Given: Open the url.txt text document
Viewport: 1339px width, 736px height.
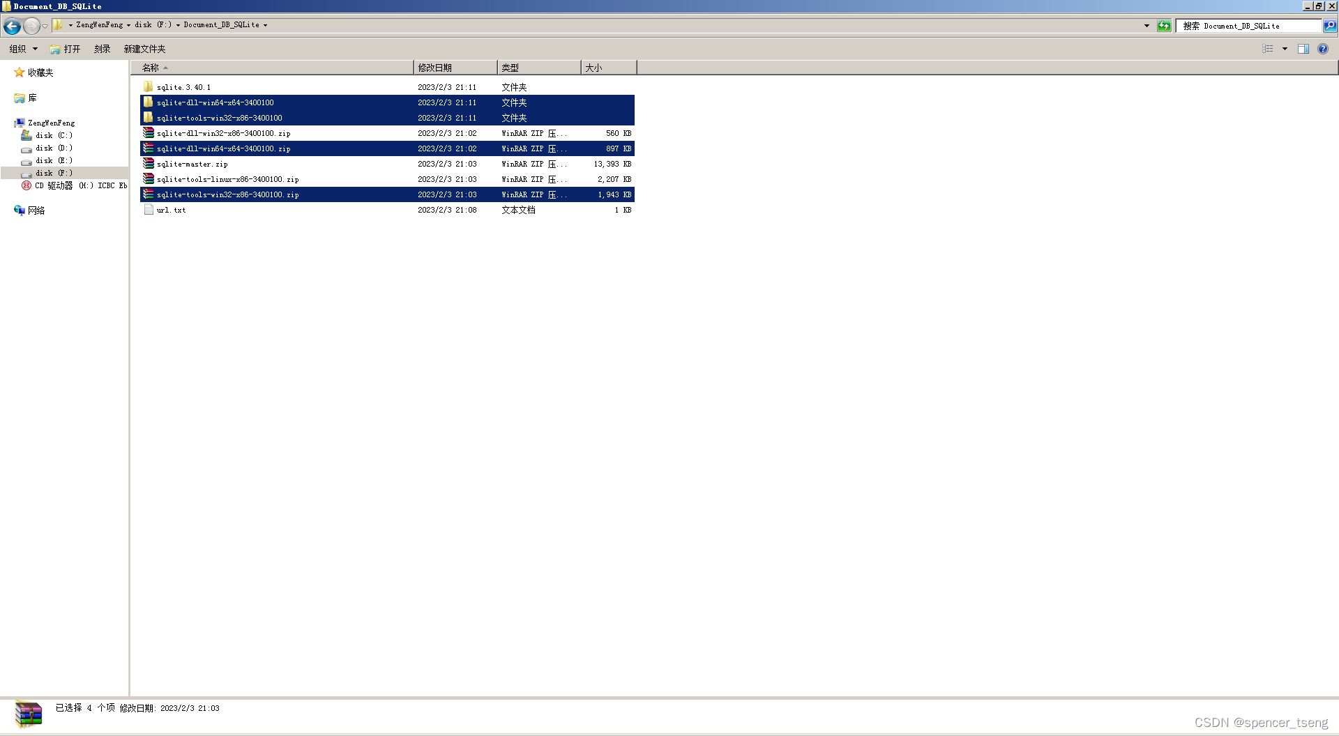Looking at the screenshot, I should pyautogui.click(x=170, y=210).
